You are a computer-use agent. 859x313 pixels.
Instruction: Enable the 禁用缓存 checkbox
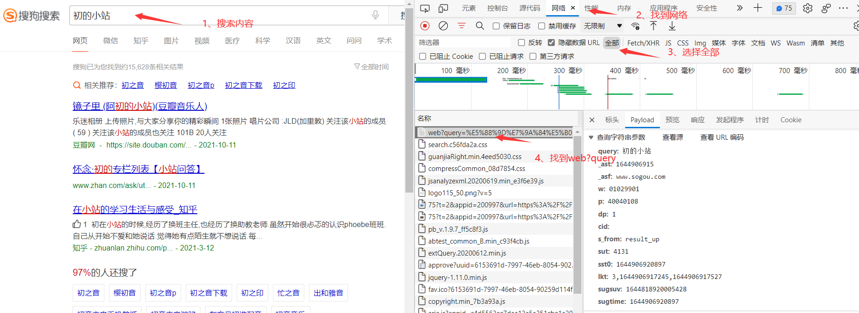point(541,26)
